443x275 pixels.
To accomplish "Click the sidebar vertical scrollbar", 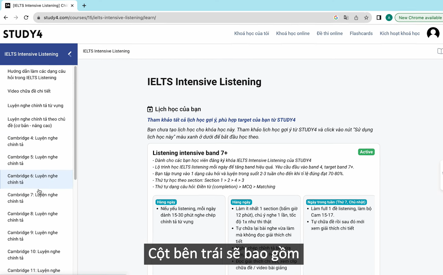I will 75,123.
